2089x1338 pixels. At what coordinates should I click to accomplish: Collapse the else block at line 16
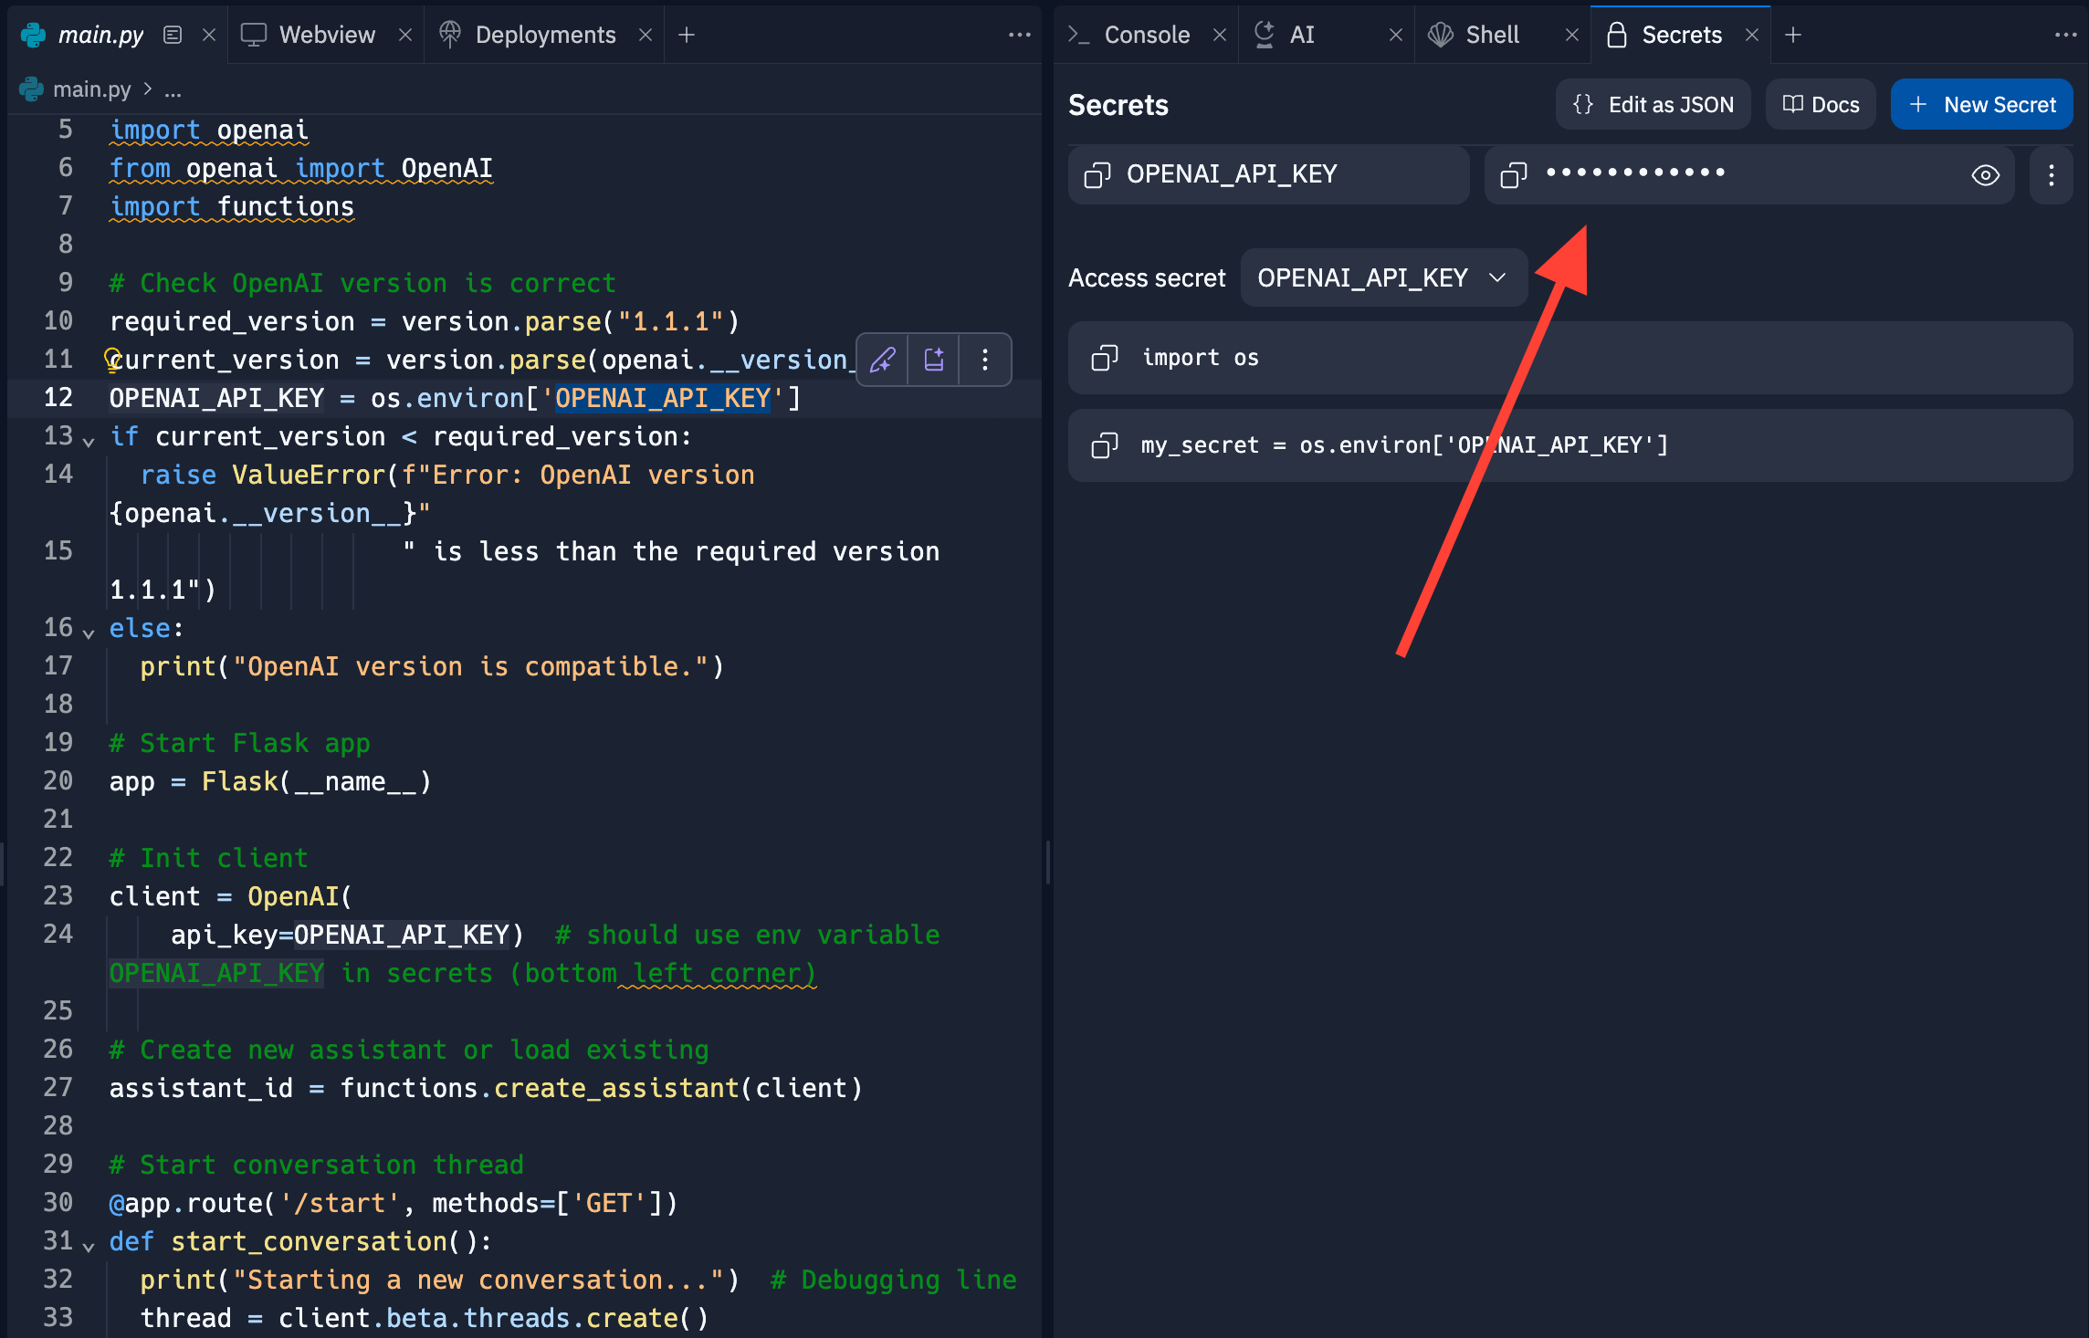pyautogui.click(x=89, y=632)
